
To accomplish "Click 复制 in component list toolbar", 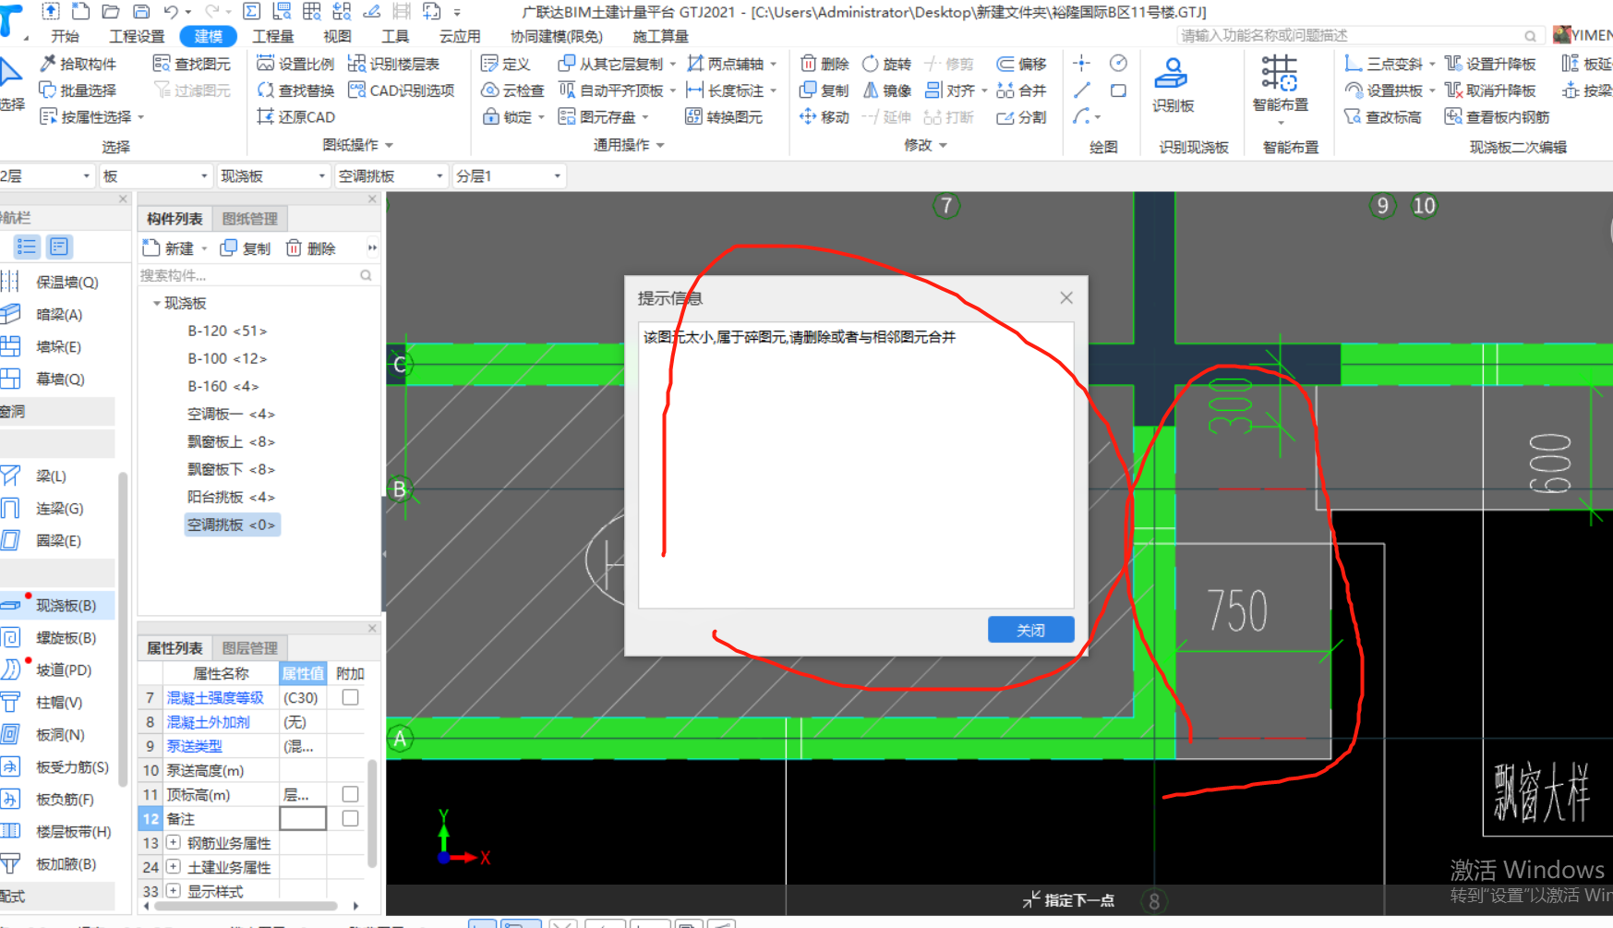I will (246, 247).
